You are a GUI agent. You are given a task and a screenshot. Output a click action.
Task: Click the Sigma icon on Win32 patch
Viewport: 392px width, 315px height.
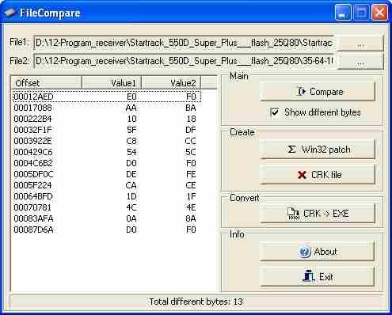pos(291,150)
